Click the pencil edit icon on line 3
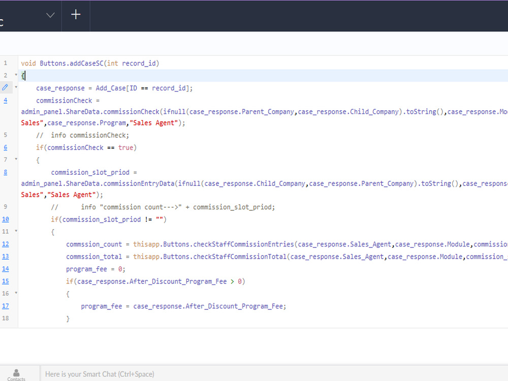The image size is (508, 381). (5, 87)
